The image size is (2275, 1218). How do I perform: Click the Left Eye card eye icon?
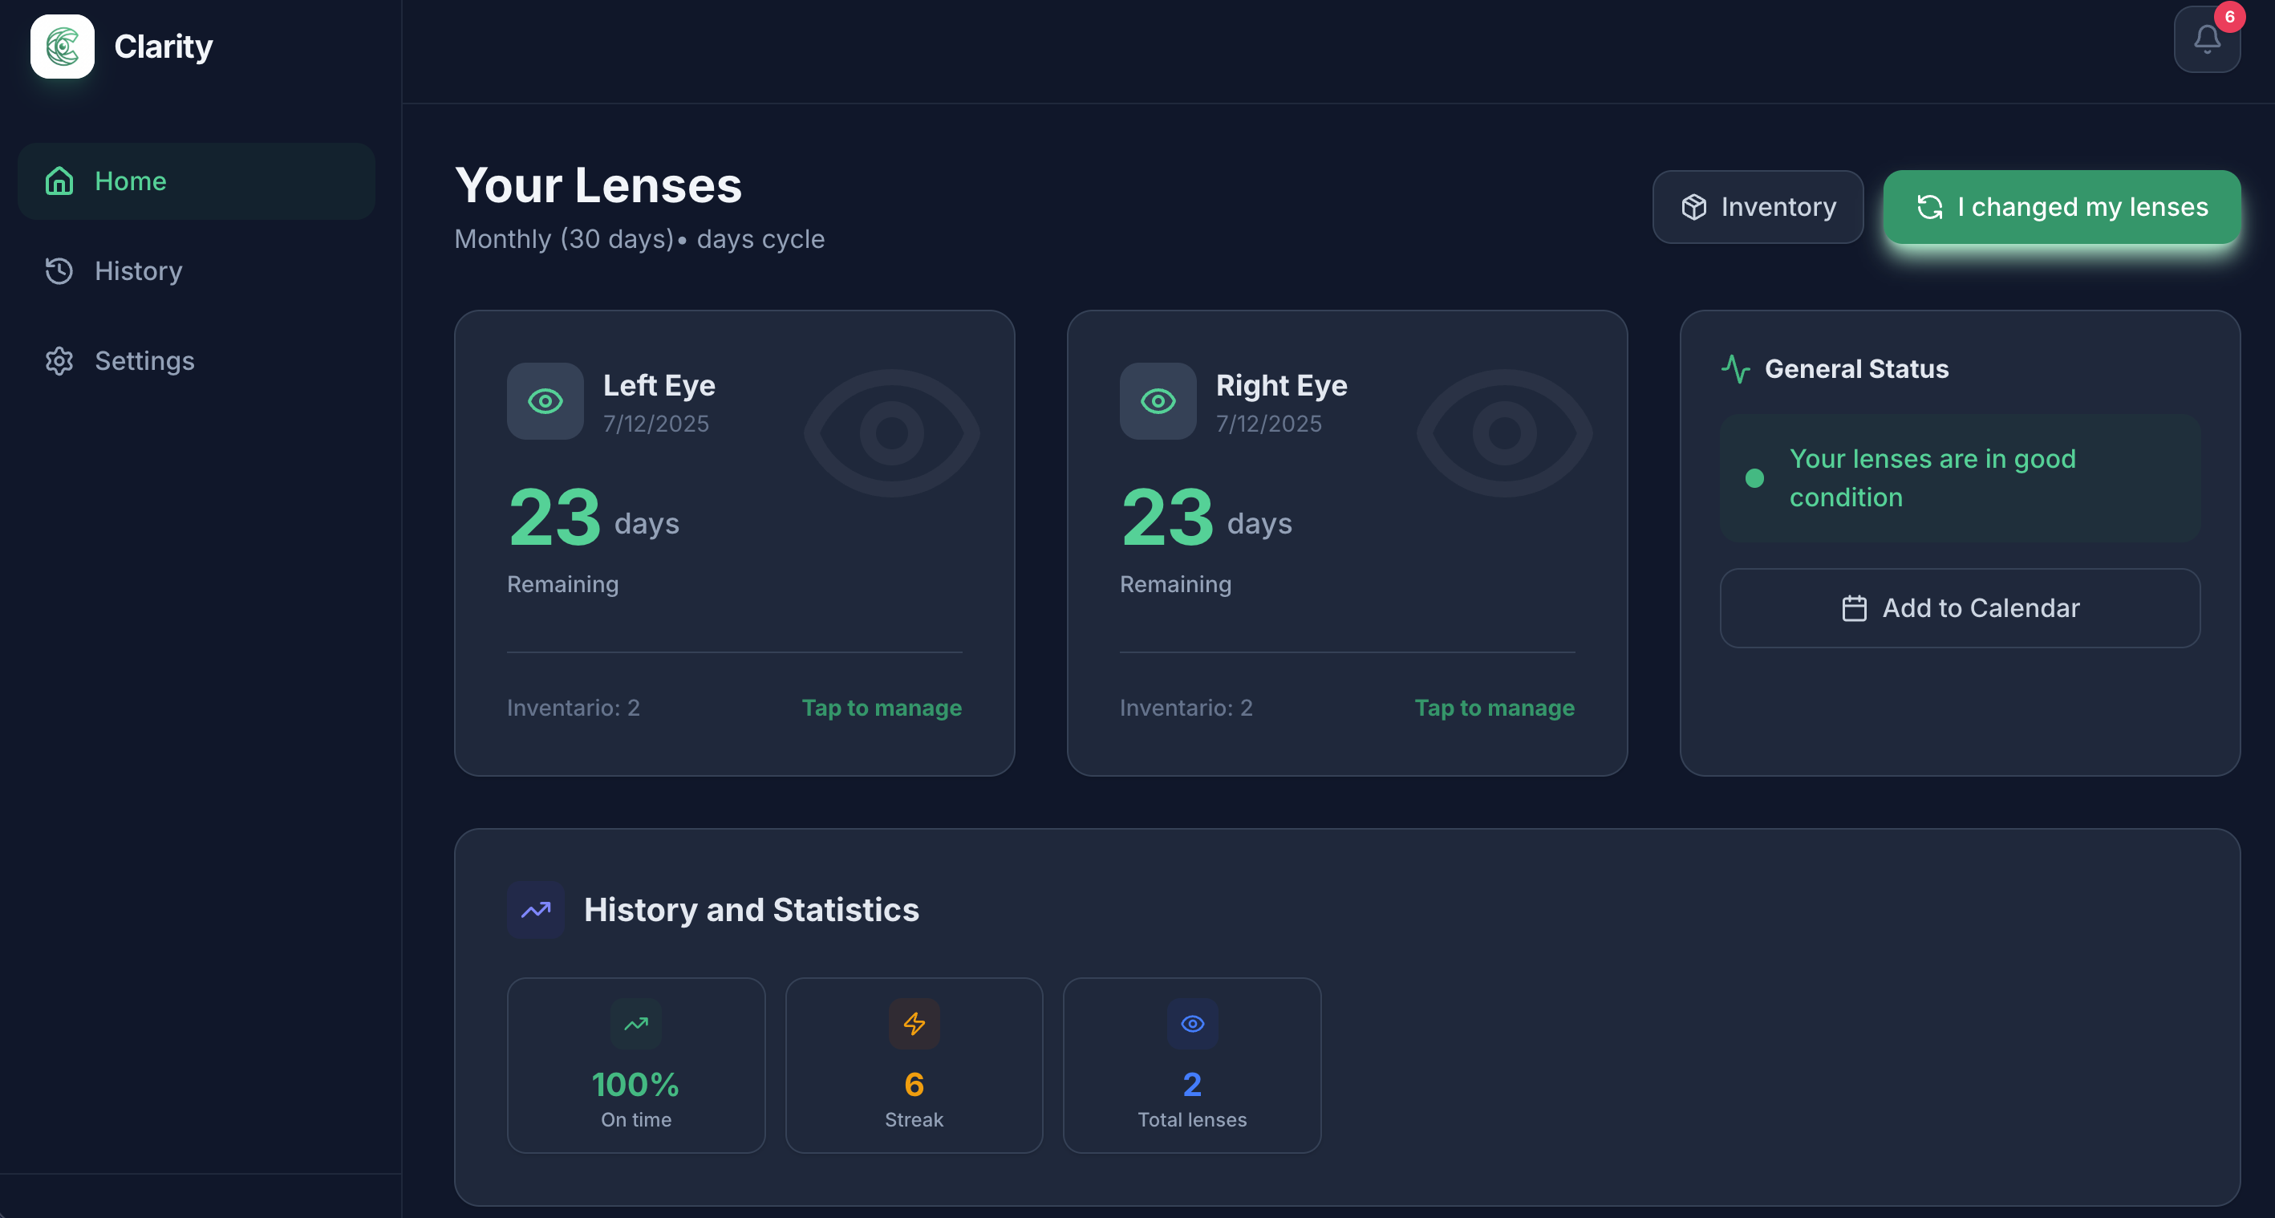point(545,401)
